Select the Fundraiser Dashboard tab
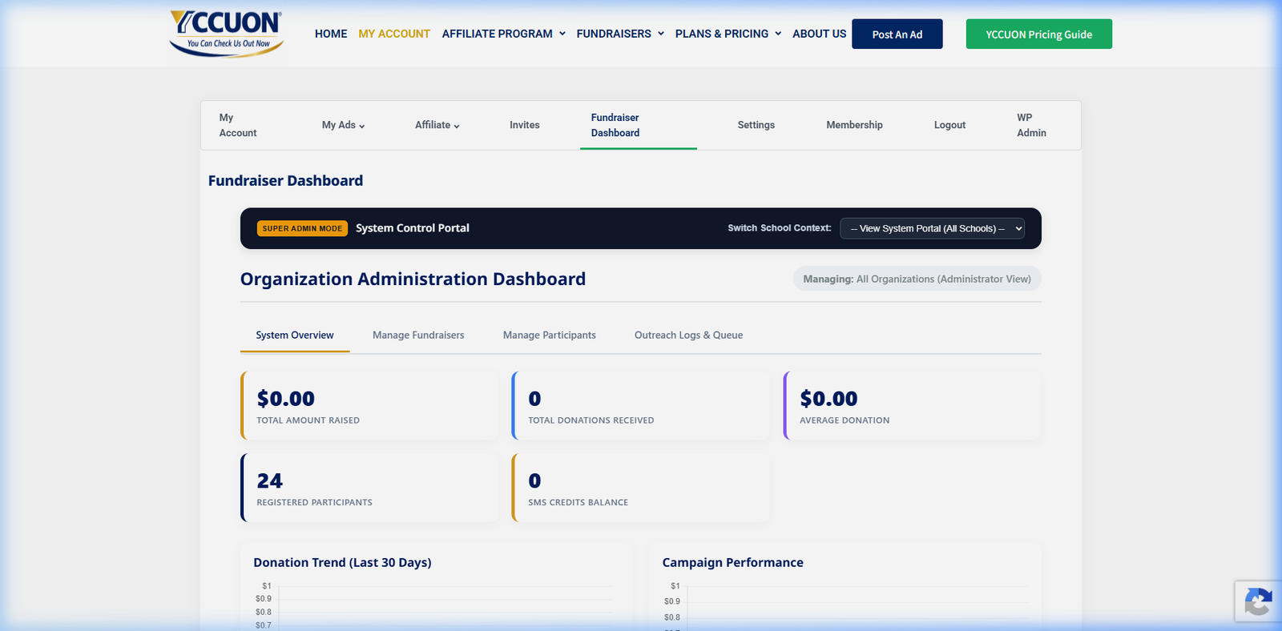The height and width of the screenshot is (631, 1282). [x=639, y=125]
